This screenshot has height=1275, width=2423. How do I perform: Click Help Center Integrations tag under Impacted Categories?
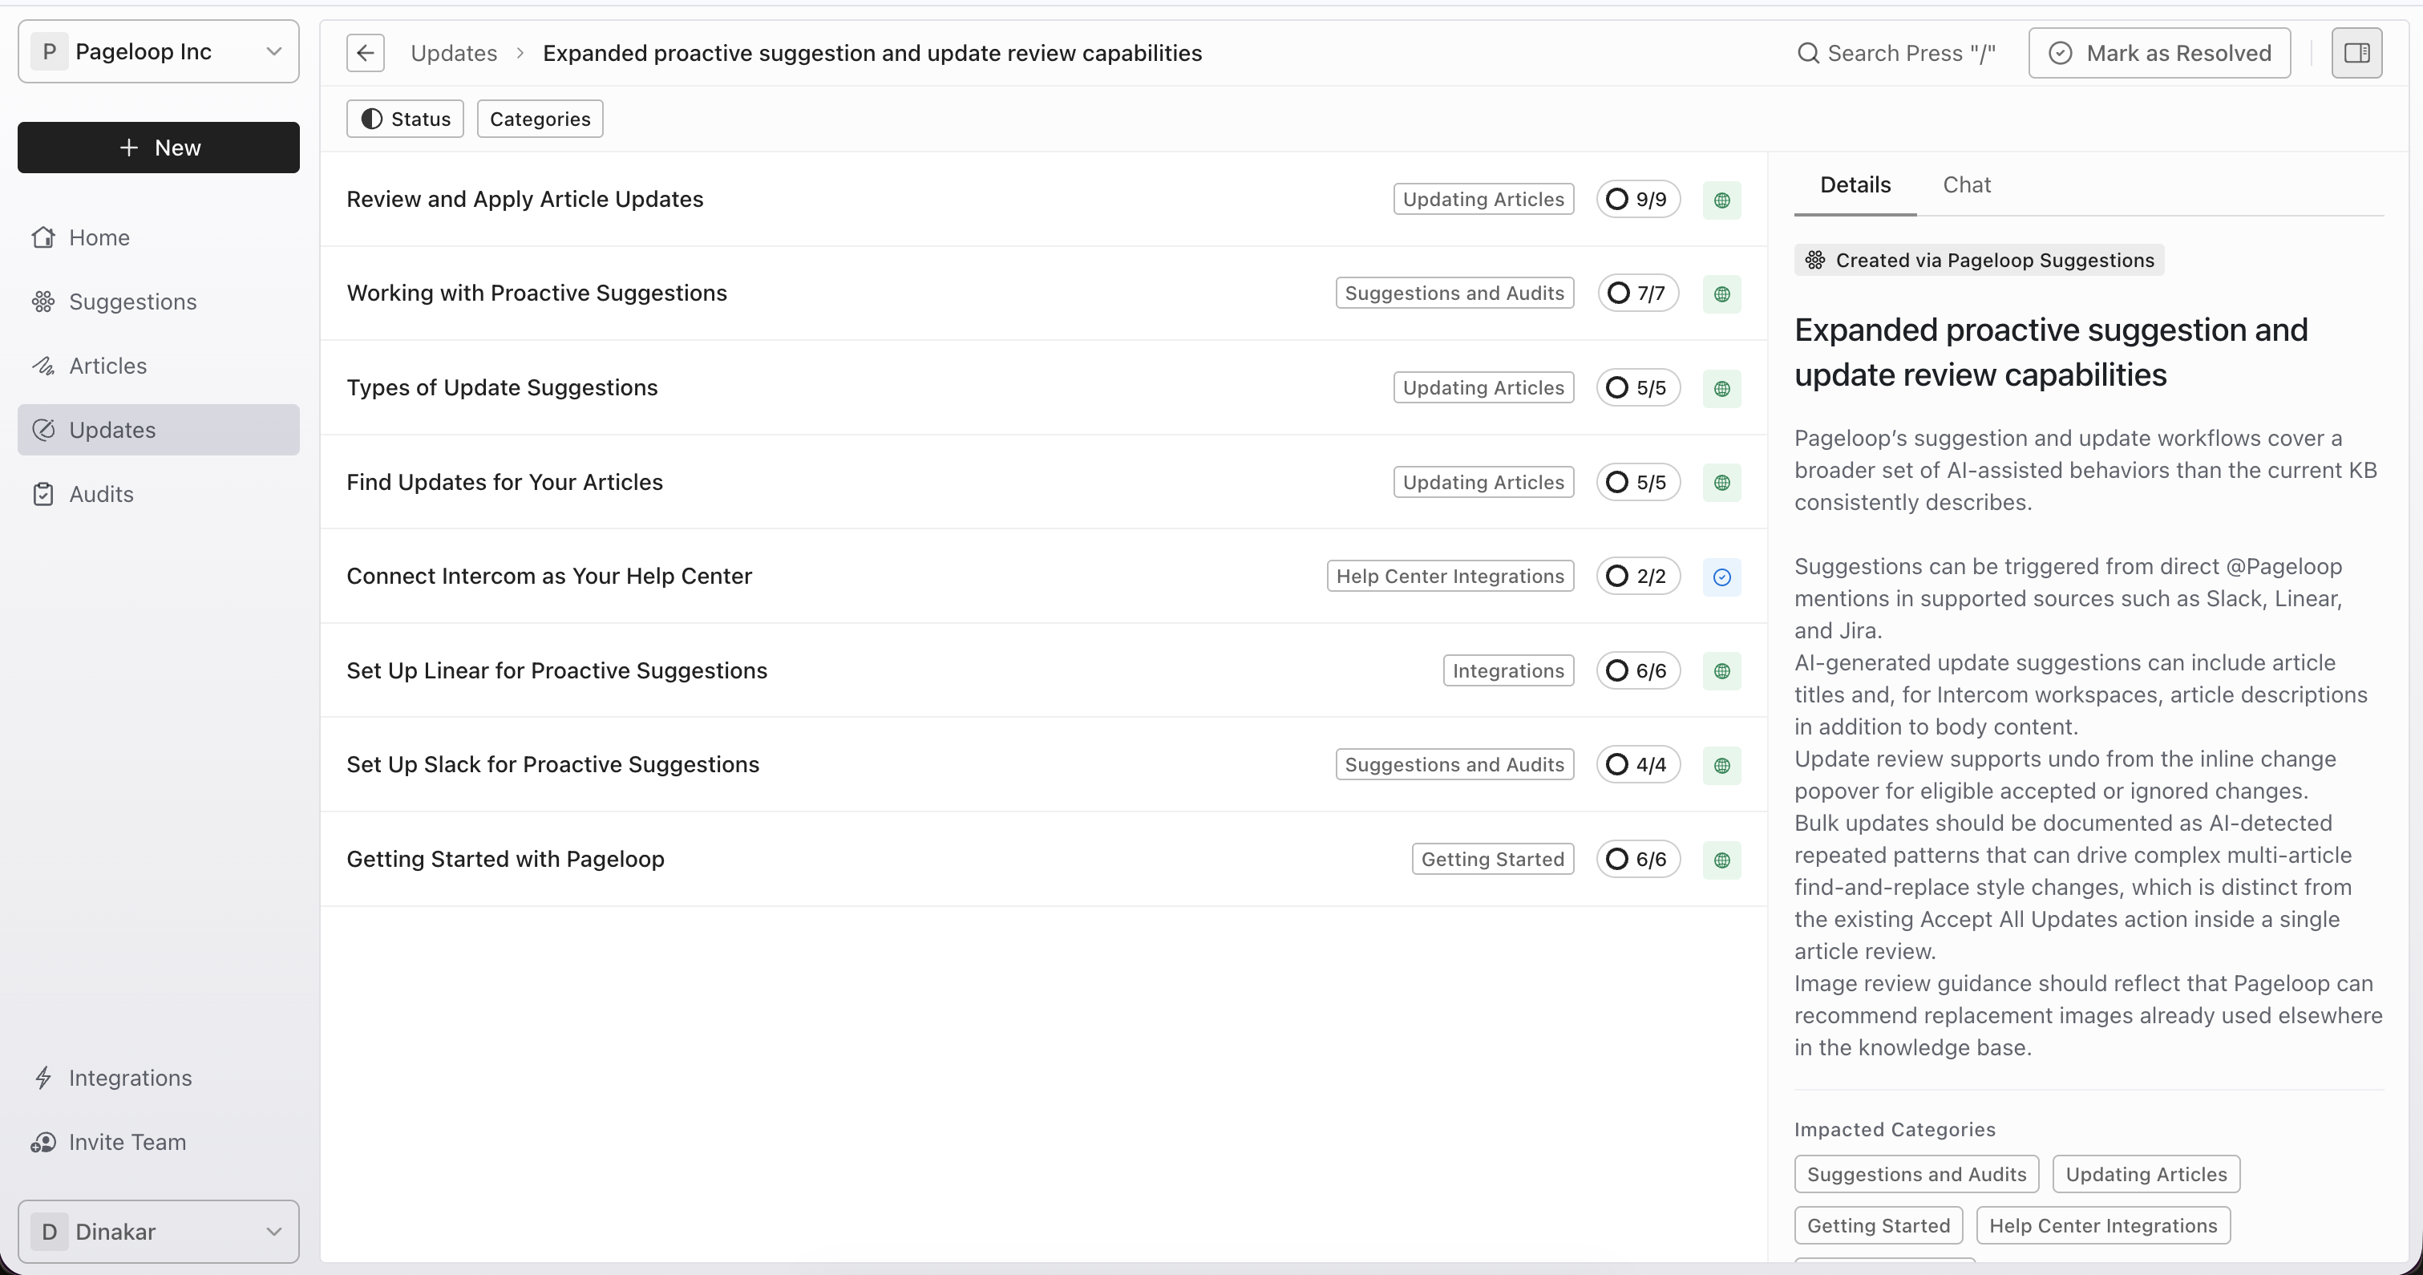[2102, 1225]
